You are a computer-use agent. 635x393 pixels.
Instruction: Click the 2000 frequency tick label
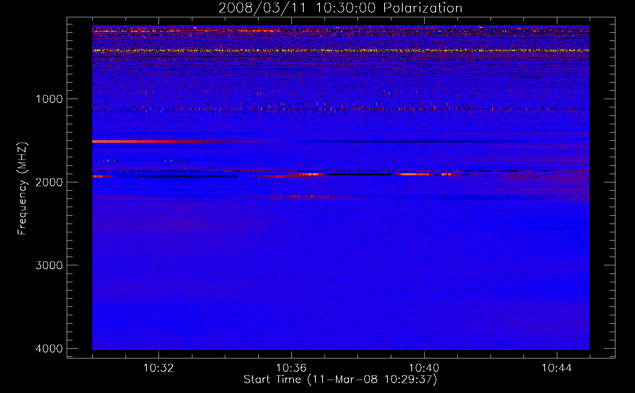coord(49,182)
